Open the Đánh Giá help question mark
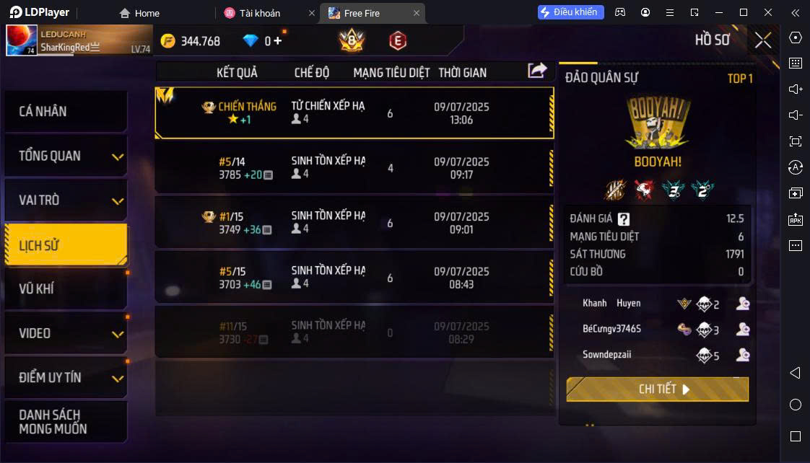The image size is (810, 463). [624, 219]
